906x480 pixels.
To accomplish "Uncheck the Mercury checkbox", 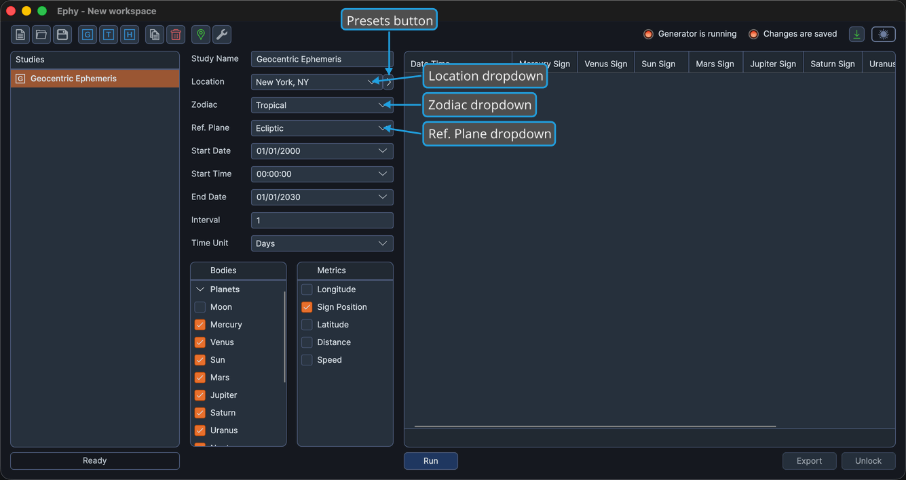I will (200, 325).
